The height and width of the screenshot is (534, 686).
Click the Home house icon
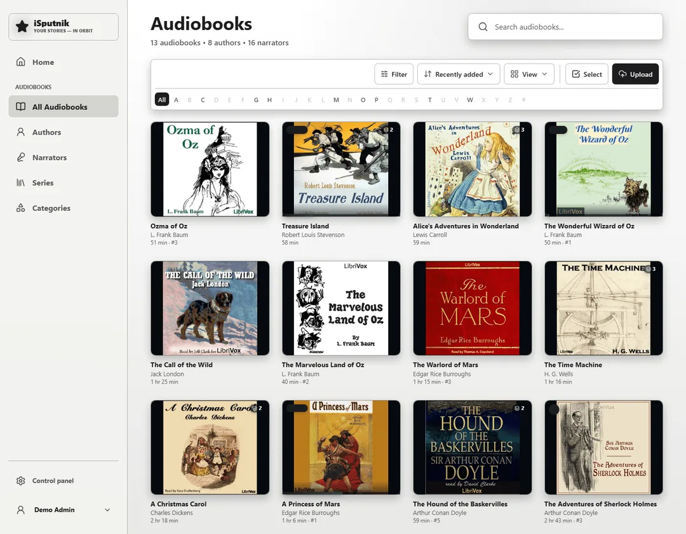(20, 62)
